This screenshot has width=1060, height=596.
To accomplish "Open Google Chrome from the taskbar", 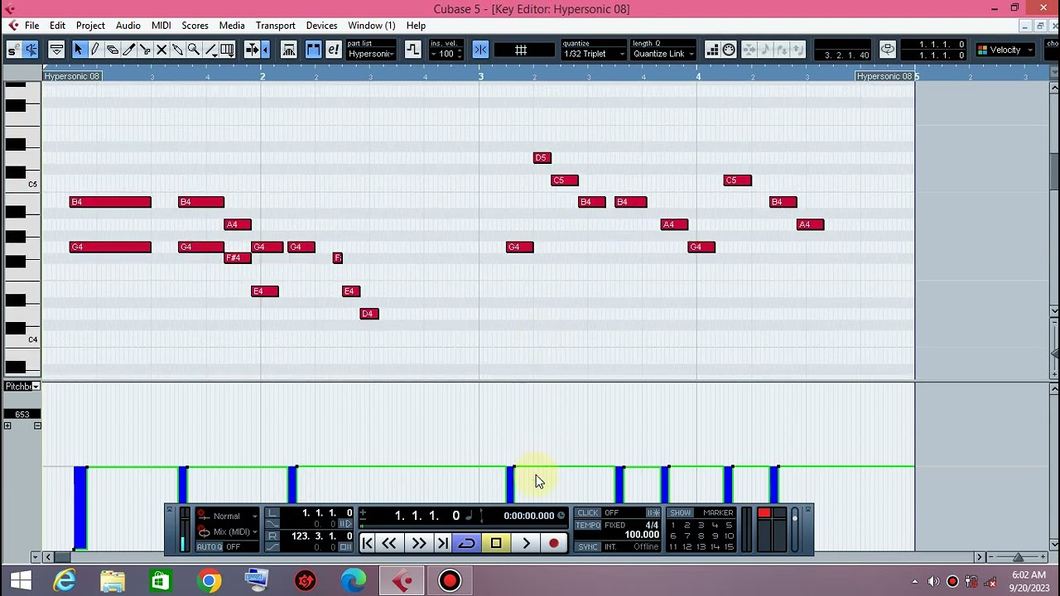I will [x=209, y=581].
